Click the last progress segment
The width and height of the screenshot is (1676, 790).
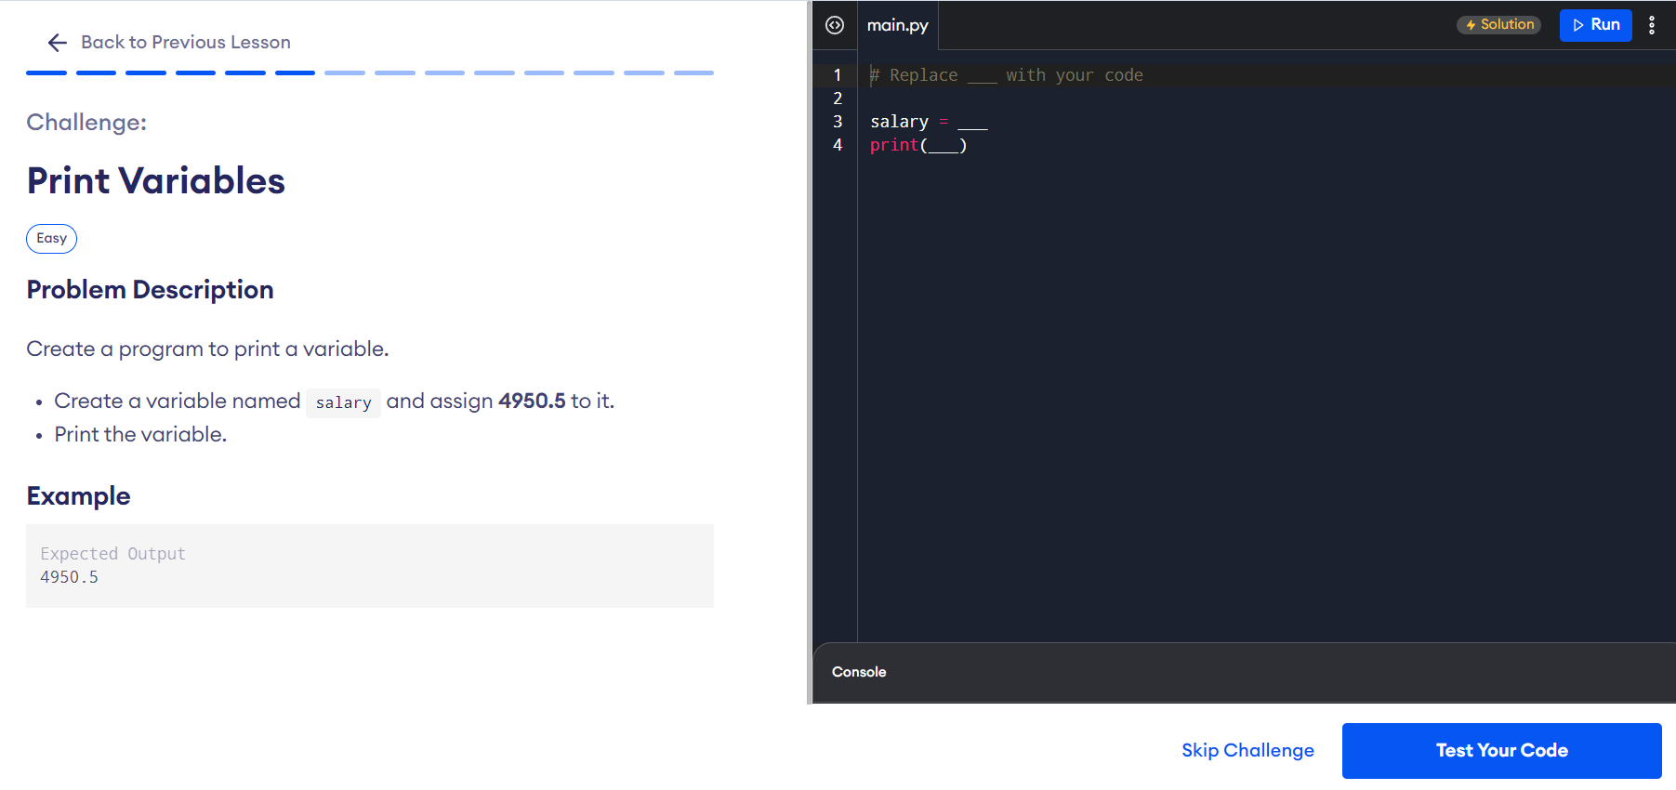click(693, 72)
